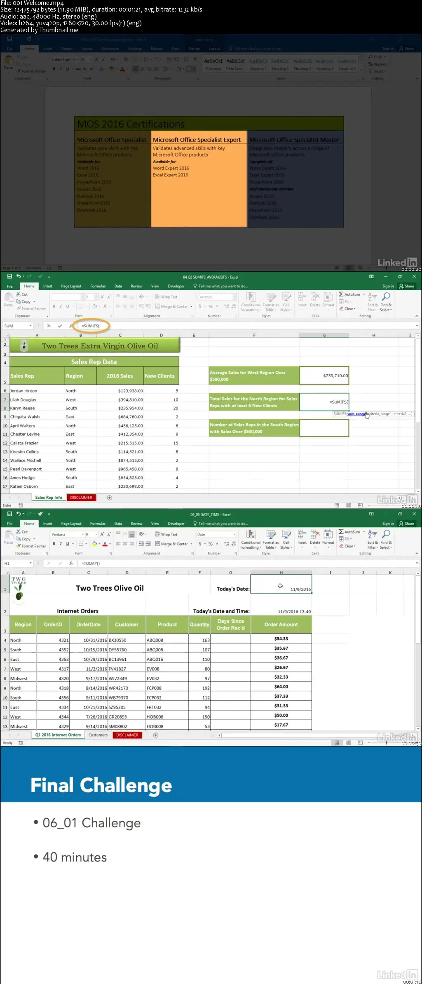Click red DISCLAIMER sheet tab in DATE_TIME window
The width and height of the screenshot is (422, 984).
127,735
